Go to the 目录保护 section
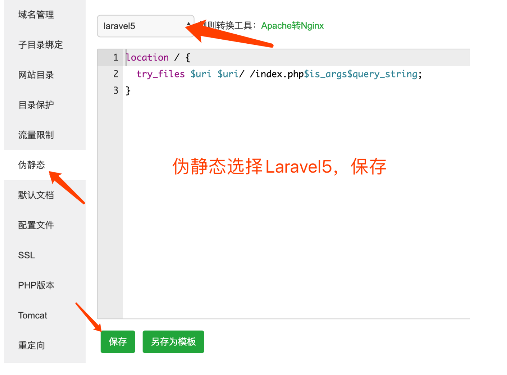The width and height of the screenshot is (507, 375). 36,105
